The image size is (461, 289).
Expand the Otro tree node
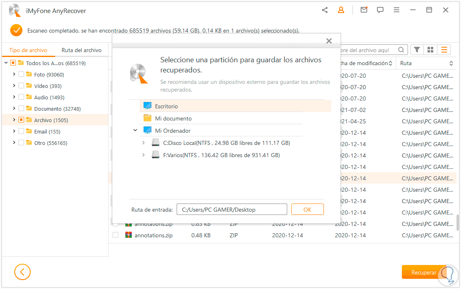(14, 142)
